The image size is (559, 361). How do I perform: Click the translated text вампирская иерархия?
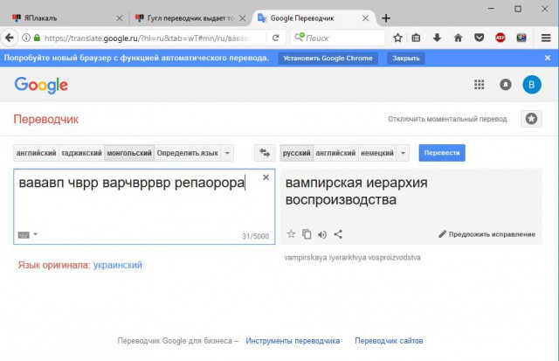click(x=356, y=183)
